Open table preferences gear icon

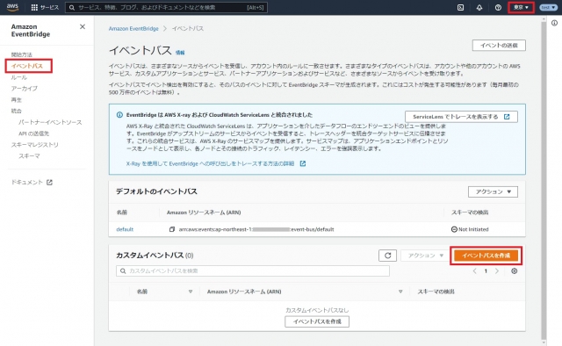click(x=514, y=271)
